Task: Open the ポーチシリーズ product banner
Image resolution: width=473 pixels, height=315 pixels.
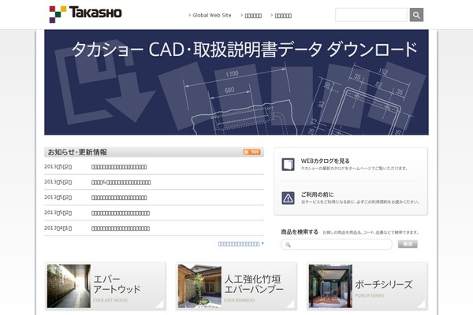Action: pyautogui.click(x=367, y=285)
